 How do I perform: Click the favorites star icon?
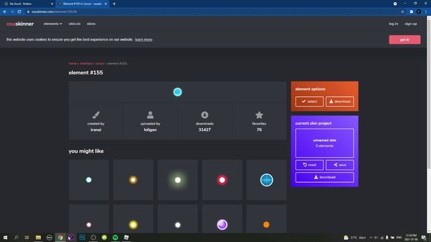(x=259, y=115)
